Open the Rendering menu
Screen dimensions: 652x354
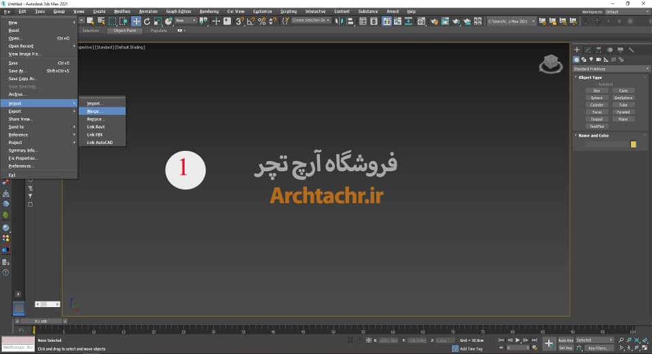tap(209, 12)
